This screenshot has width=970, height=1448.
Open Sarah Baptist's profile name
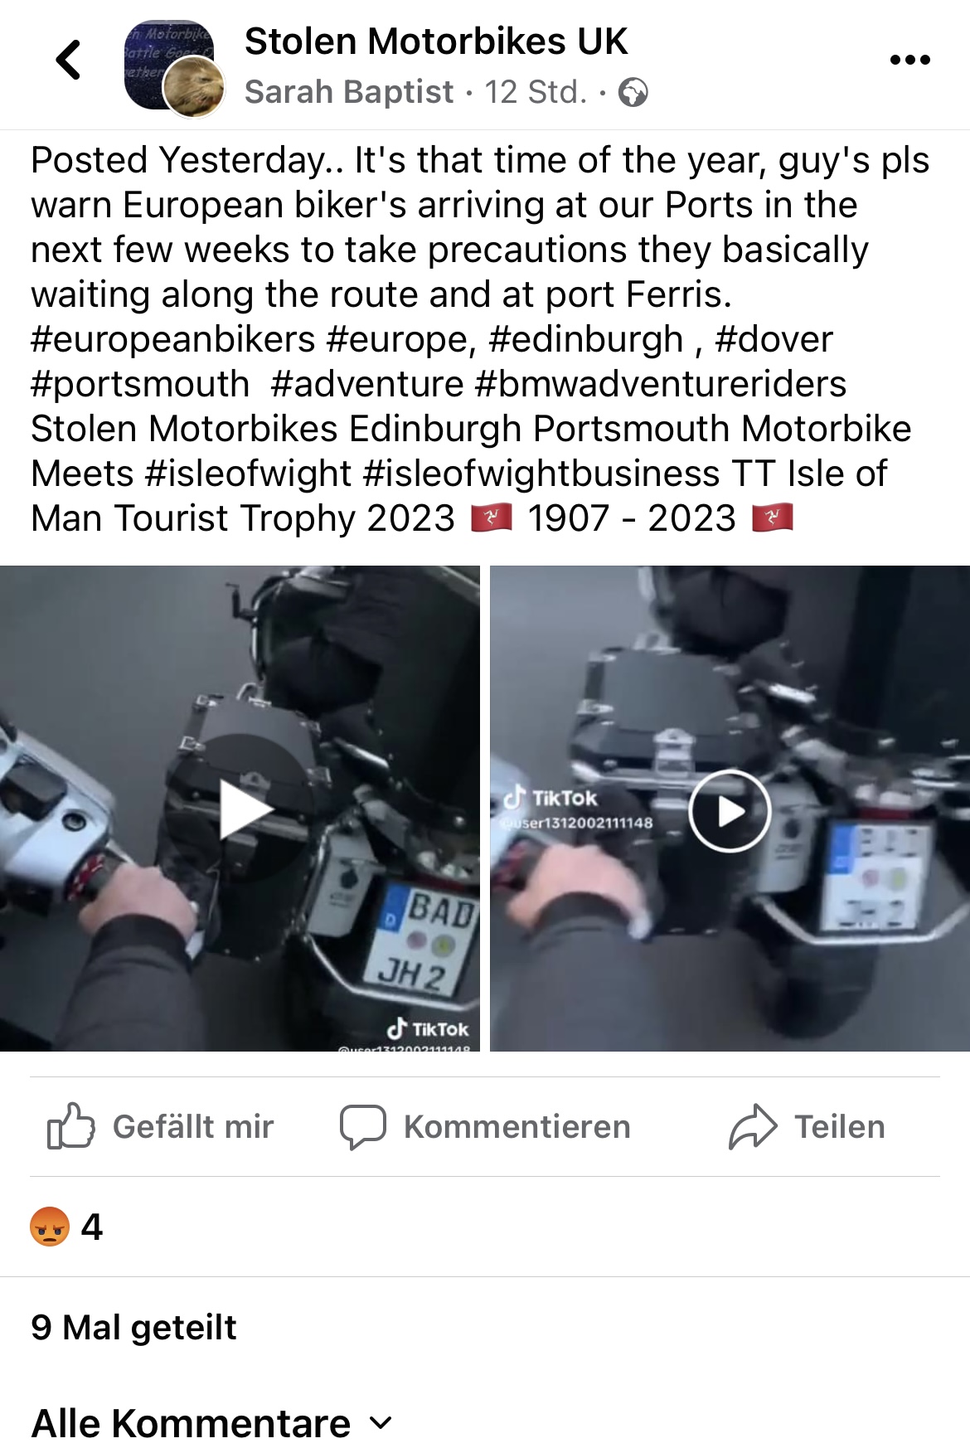349,92
